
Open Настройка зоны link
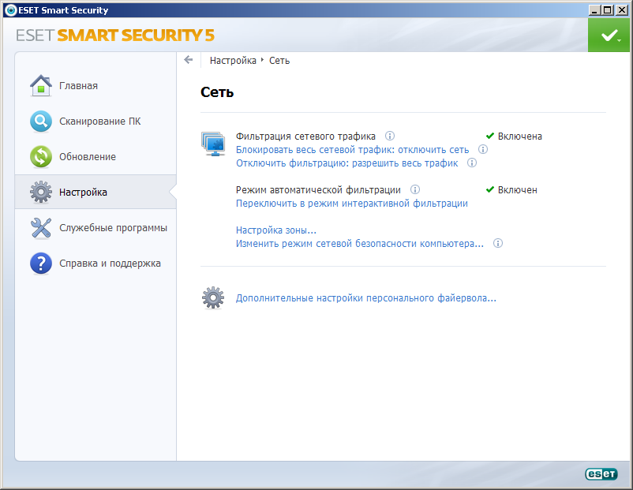[x=276, y=230]
